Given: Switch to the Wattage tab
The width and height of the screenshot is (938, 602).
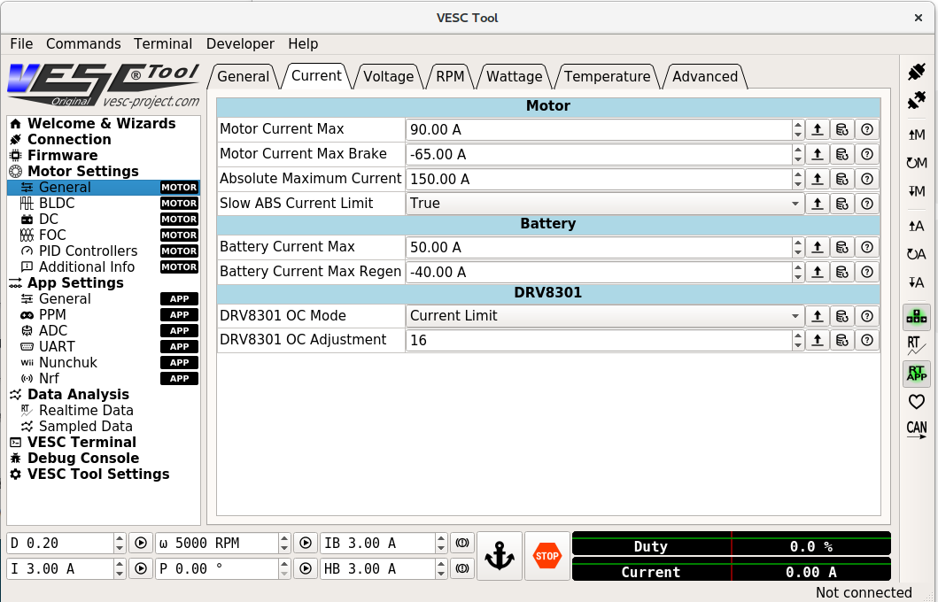Looking at the screenshot, I should pyautogui.click(x=514, y=76).
